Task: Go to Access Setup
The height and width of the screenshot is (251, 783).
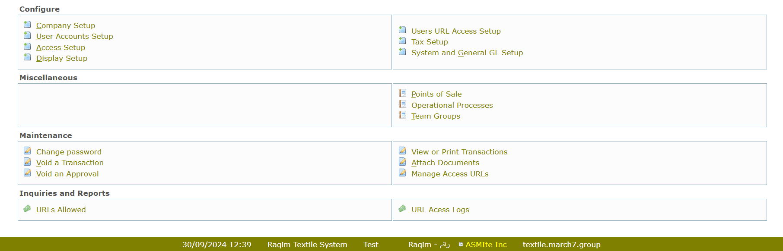Action: [x=60, y=47]
